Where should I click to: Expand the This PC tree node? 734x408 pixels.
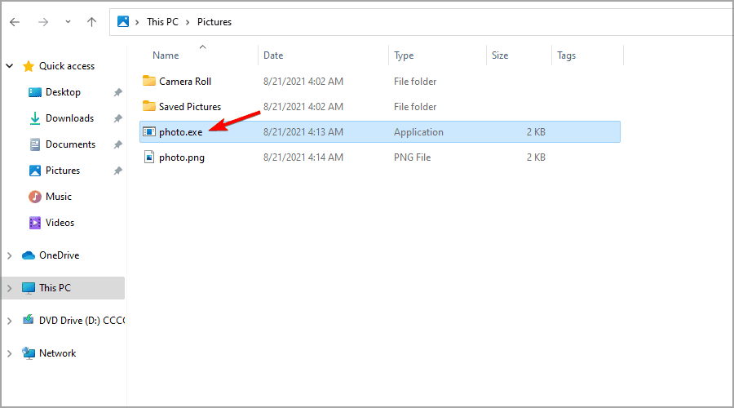(9, 288)
